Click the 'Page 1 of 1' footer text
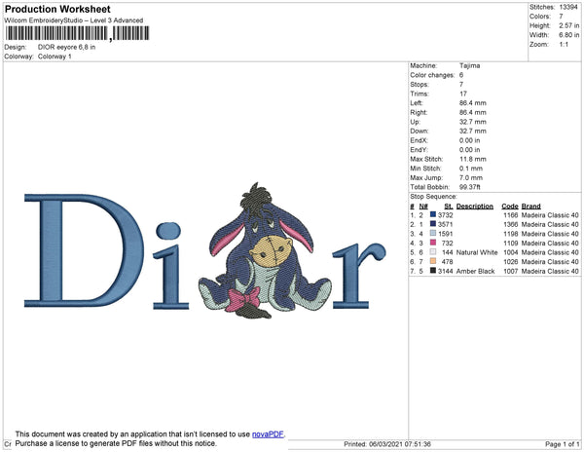 point(562,444)
